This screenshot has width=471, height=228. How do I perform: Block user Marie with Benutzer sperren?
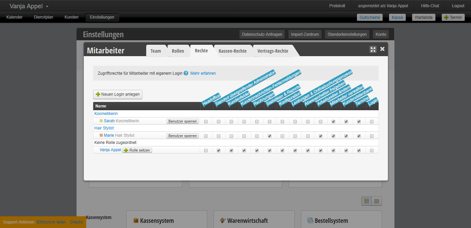click(x=183, y=136)
